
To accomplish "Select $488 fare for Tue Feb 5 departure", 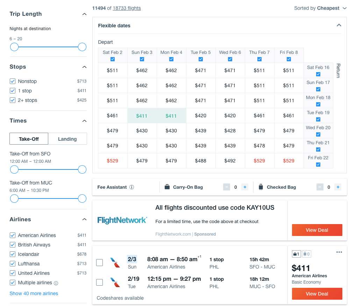I will 200,161.
